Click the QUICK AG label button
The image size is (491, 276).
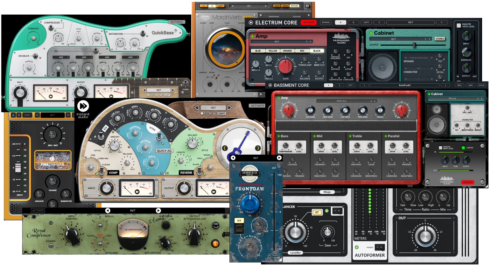164,151
